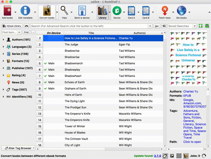Open the book viewer via View icon
211x159 pixels.
[x=64, y=11]
